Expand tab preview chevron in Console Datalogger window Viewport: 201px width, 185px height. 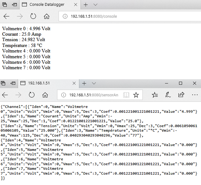[95, 5]
